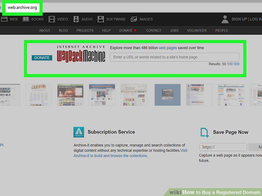This screenshot has width=262, height=196.
Task: Open the blue-gray background site thumbnail
Action: click(x=167, y=95)
